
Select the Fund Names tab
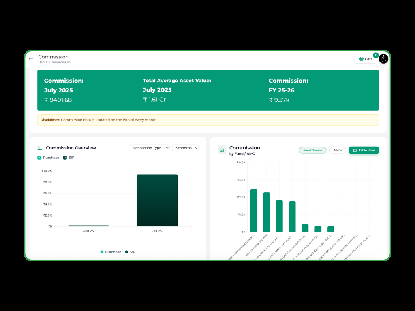tap(312, 150)
